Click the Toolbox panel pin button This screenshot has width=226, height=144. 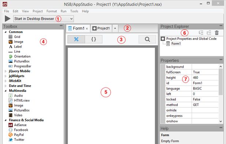pyautogui.click(x=61, y=26)
